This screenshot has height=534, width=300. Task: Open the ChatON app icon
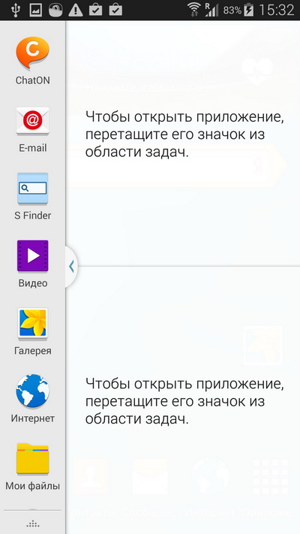[33, 53]
